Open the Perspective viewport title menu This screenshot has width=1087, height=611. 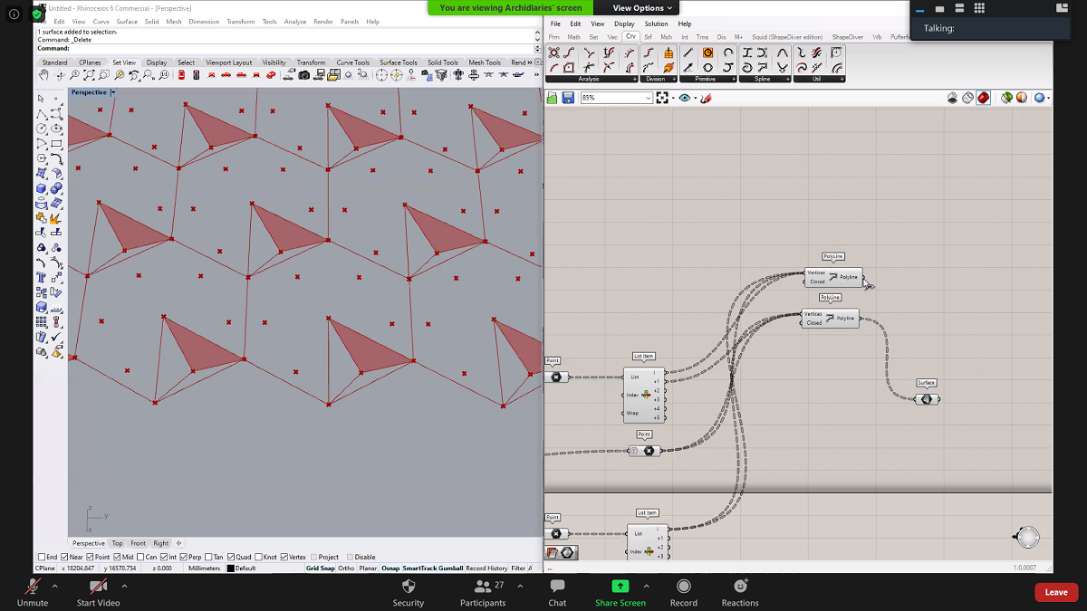tap(91, 91)
